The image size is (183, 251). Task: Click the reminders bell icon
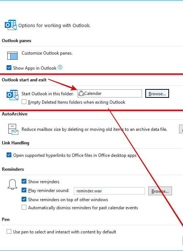click(x=12, y=185)
